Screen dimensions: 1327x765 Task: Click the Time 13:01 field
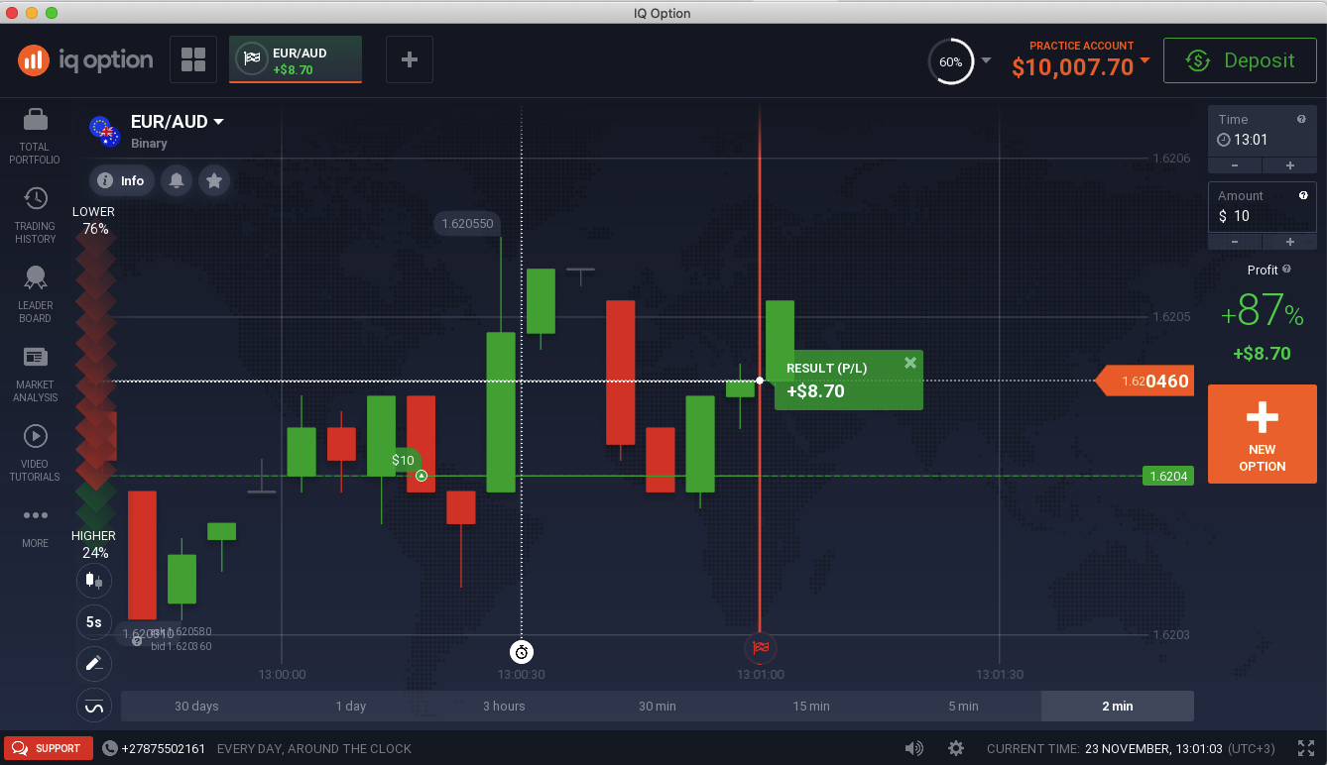tap(1263, 131)
